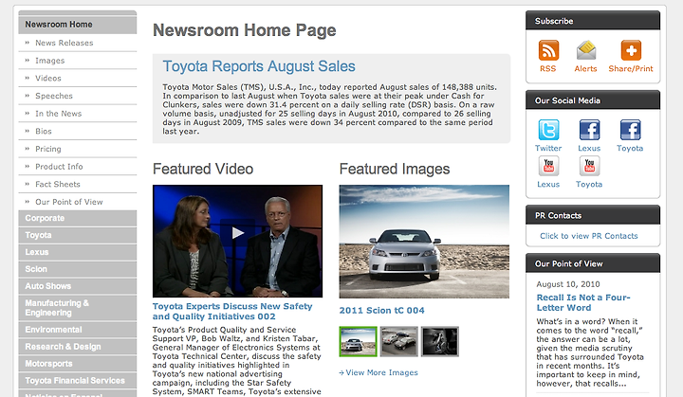This screenshot has height=397, width=683.
Task: Expand the Motorsports section
Action: (78, 364)
